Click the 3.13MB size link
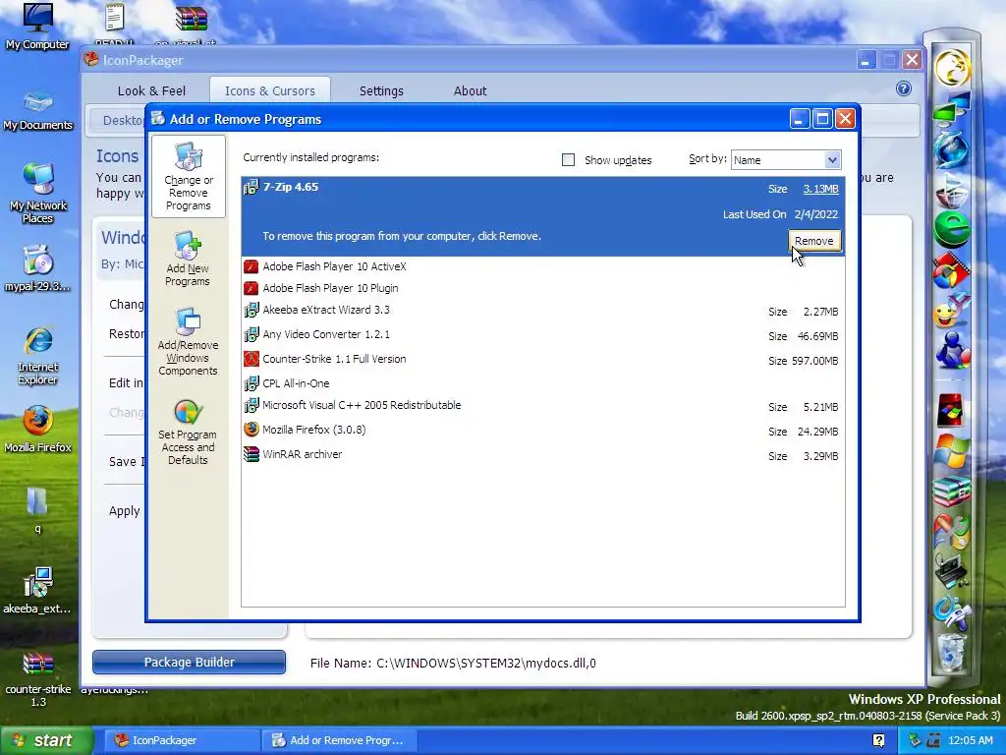The width and height of the screenshot is (1006, 755). click(820, 189)
